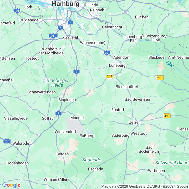Click the Map data copyright text
This screenshot has height=189, width=189.
point(145,186)
